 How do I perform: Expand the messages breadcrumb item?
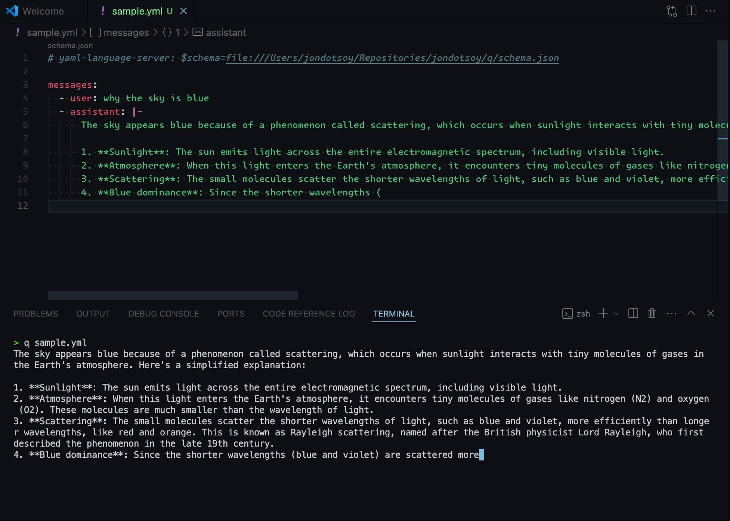[126, 33]
